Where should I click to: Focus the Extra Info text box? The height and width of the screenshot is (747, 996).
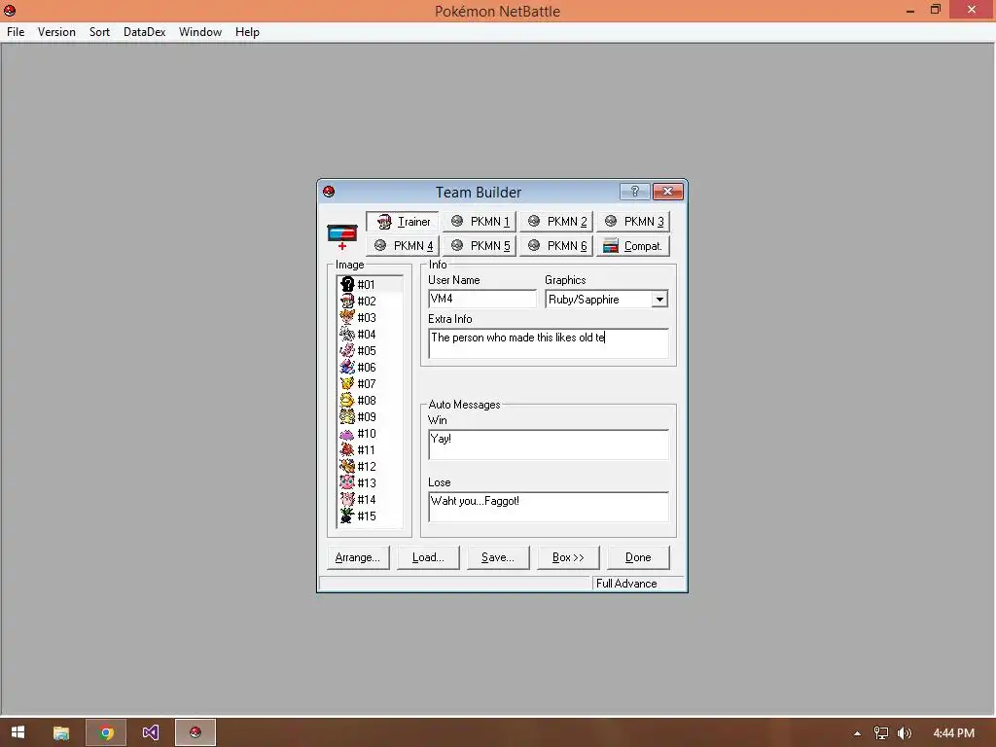point(549,343)
